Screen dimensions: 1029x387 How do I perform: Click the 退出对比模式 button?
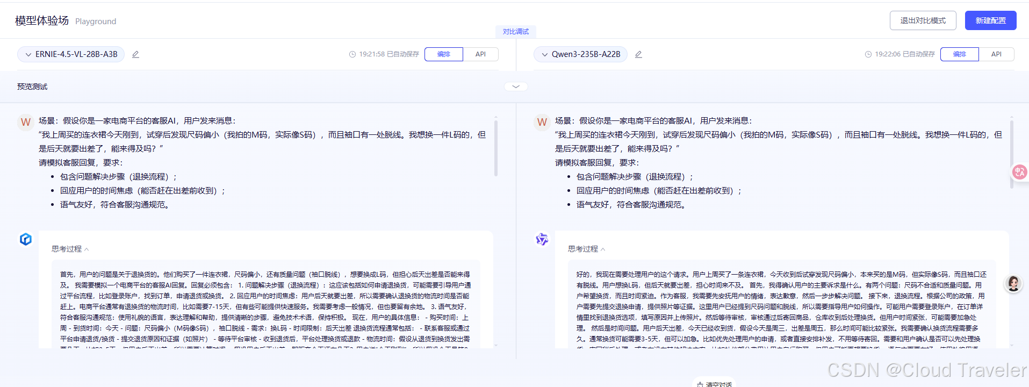(923, 20)
